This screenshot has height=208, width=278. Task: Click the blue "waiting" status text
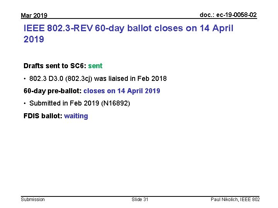(76, 116)
